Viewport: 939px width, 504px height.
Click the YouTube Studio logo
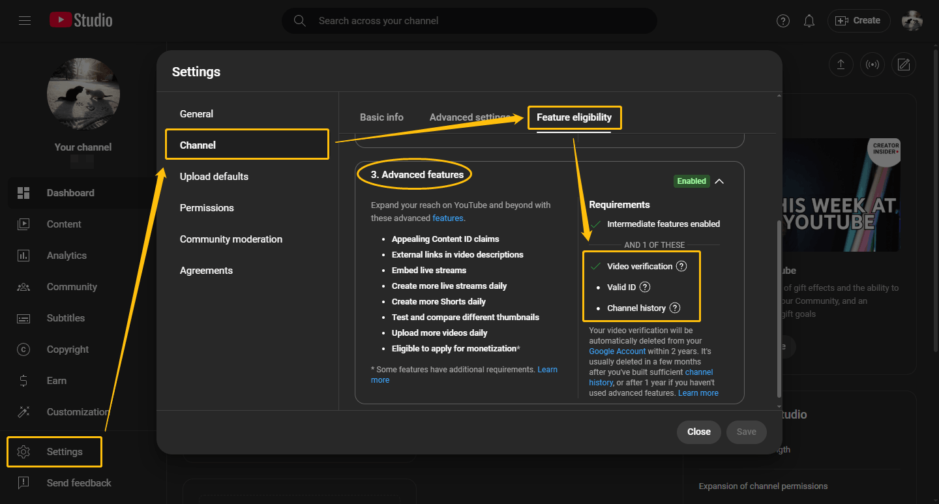click(x=81, y=20)
